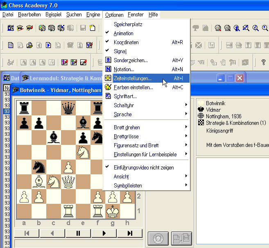Select Speicherplatz from Optionen menu
Screen dimensions: 269x248
147,25
